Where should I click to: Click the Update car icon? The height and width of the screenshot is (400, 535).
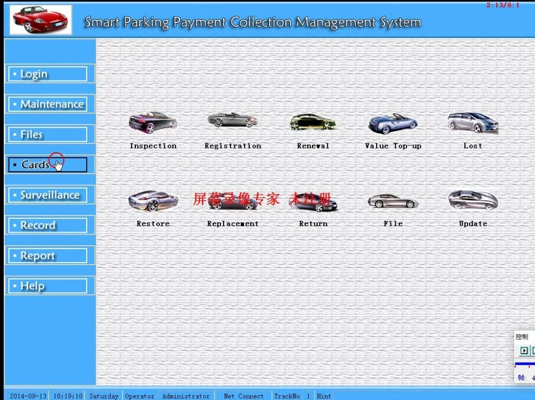(472, 200)
